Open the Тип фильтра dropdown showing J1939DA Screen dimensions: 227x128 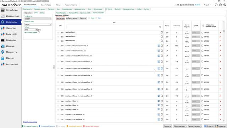(x=38, y=19)
